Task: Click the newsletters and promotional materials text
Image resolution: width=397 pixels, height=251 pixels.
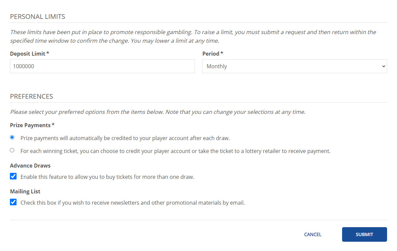Action: point(133,203)
